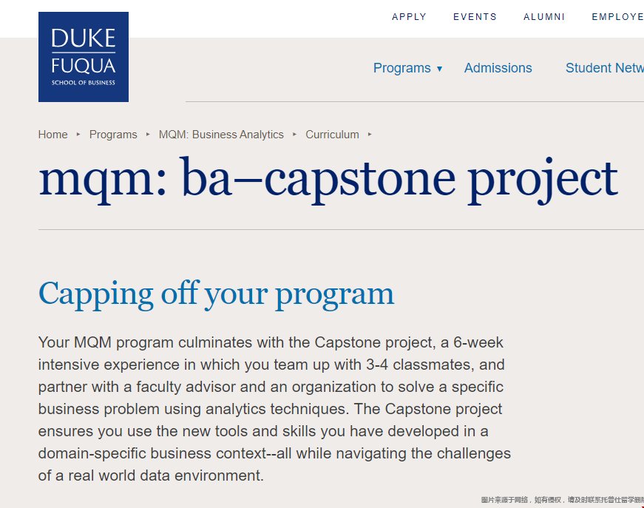
Task: Open the Admissions navigation item
Action: click(498, 68)
